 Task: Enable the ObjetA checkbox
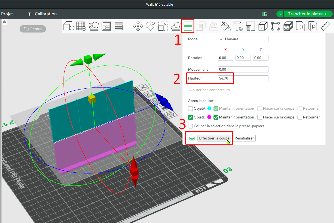click(190, 109)
